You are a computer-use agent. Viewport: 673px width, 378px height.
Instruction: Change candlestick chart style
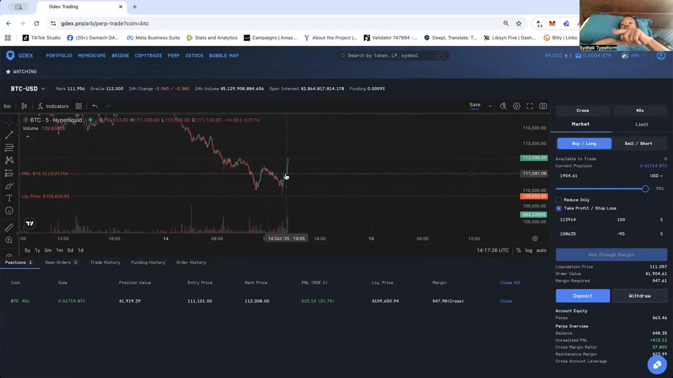pyautogui.click(x=24, y=106)
